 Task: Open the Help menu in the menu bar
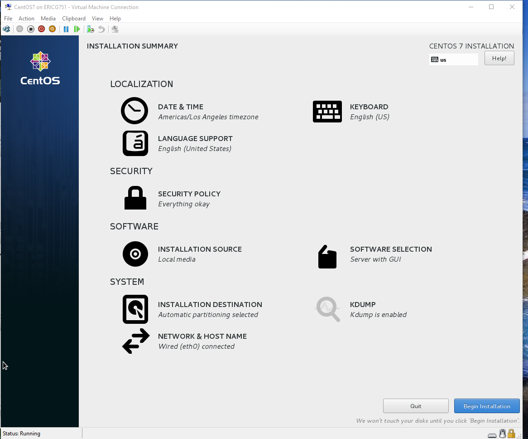[115, 19]
